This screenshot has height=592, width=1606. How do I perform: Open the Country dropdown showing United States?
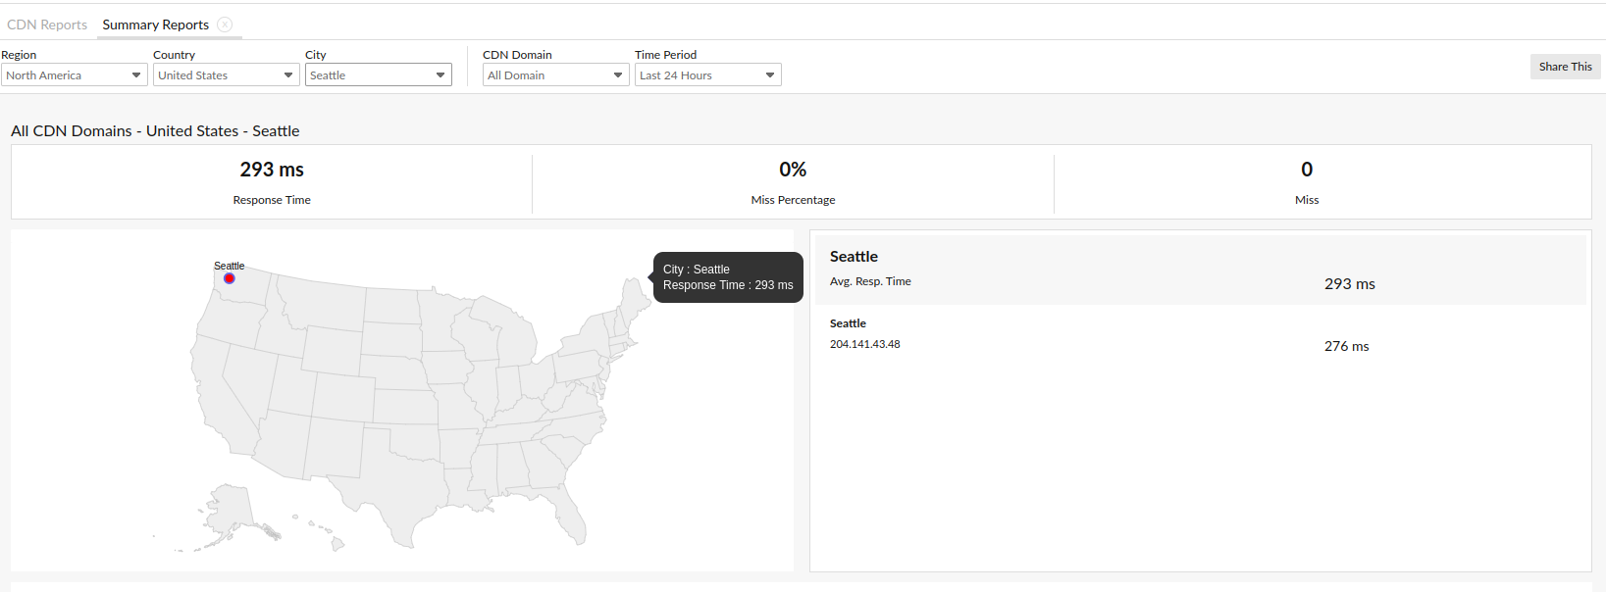click(227, 75)
